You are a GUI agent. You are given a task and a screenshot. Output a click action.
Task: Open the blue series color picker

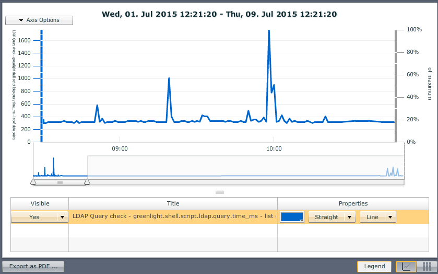[292, 217]
